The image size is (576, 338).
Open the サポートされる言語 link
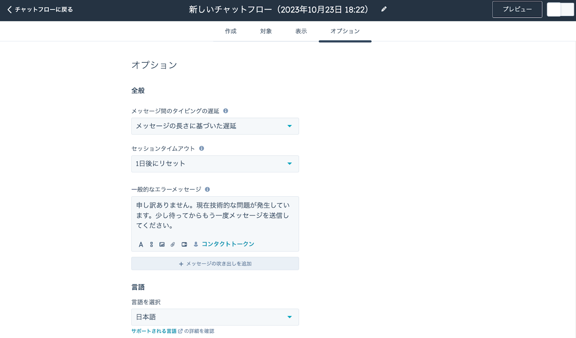pos(154,331)
